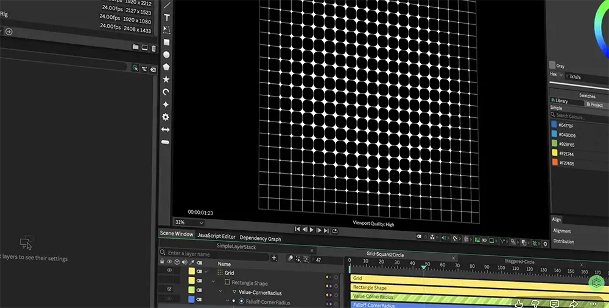Click the folder icon in Assets panel

tap(136, 47)
